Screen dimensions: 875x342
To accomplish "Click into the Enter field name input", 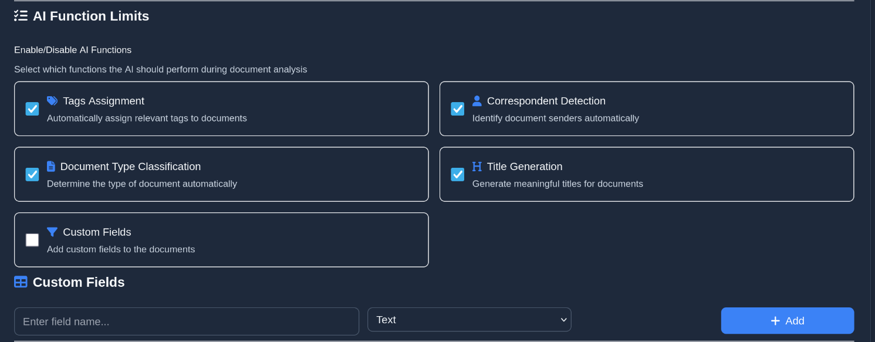I will (186, 321).
